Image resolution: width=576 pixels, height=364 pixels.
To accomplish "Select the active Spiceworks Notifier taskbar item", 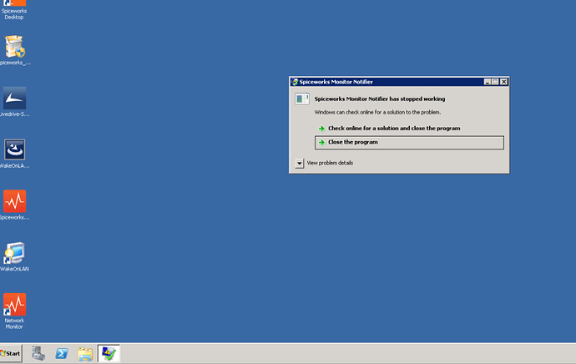I will (109, 353).
